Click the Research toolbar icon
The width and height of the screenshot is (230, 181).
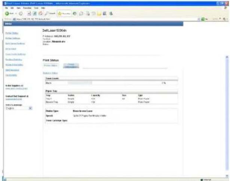click(105, 13)
